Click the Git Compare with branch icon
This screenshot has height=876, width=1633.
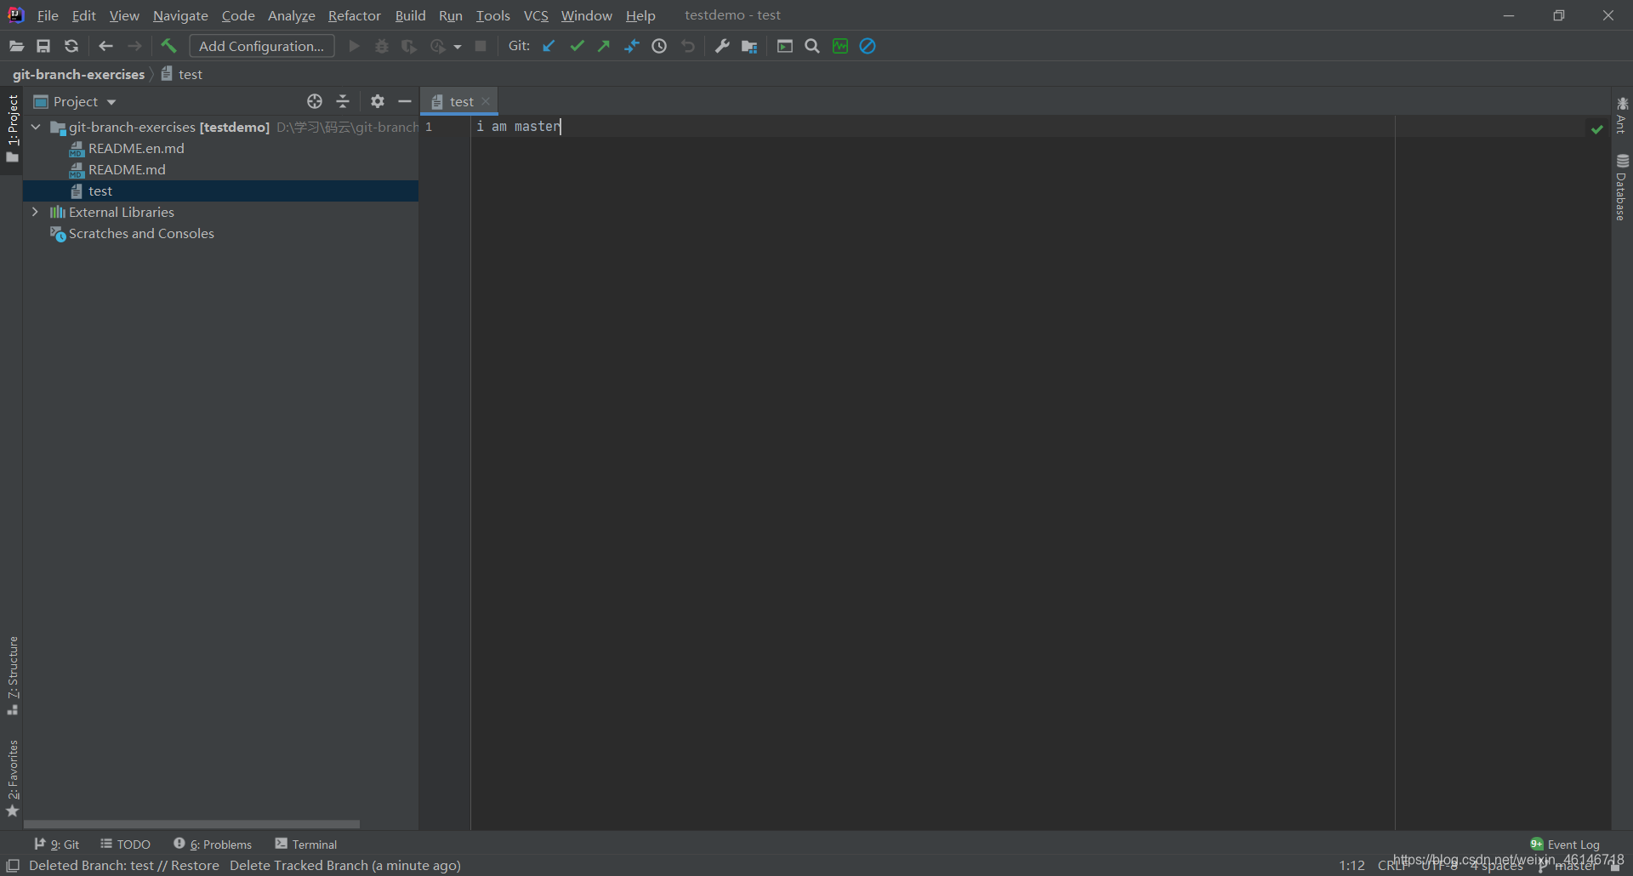[x=631, y=46]
